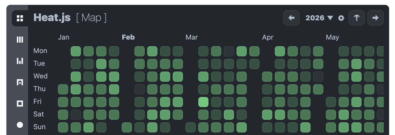Select the brightest green Friday cell in March

click(x=203, y=102)
